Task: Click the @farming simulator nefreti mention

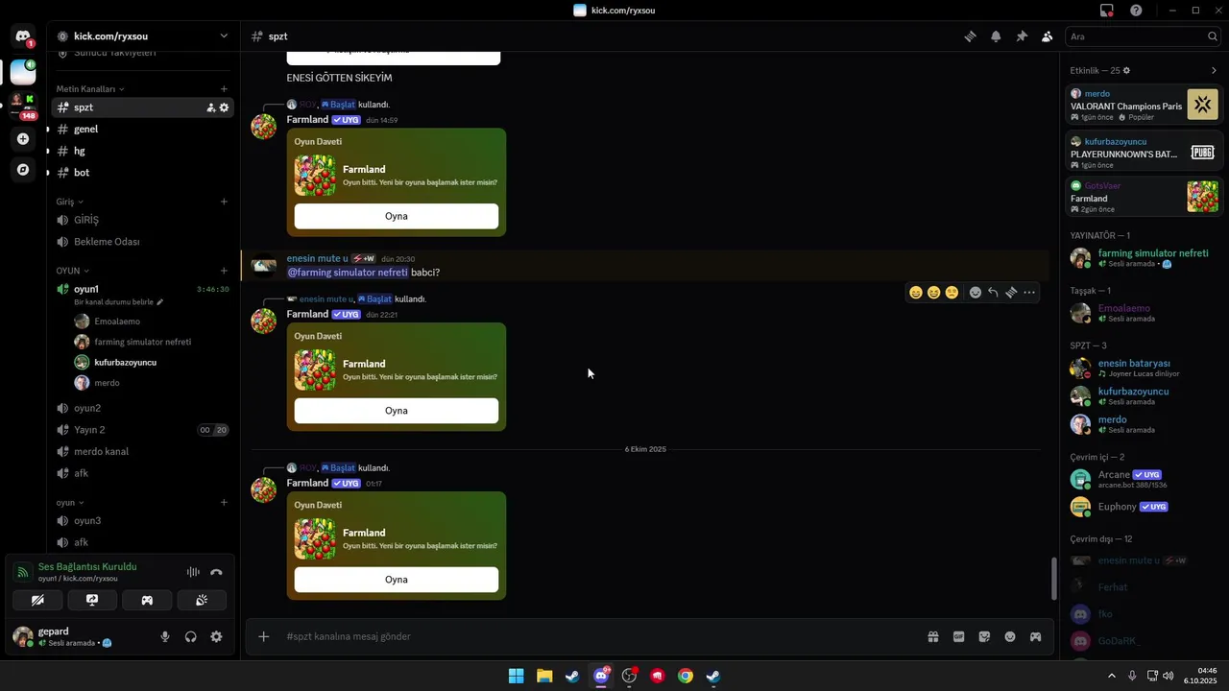Action: coord(348,273)
